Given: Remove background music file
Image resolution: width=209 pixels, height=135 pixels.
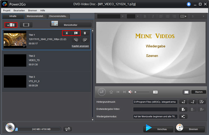Looking at the screenshot, I should [x=192, y=102].
